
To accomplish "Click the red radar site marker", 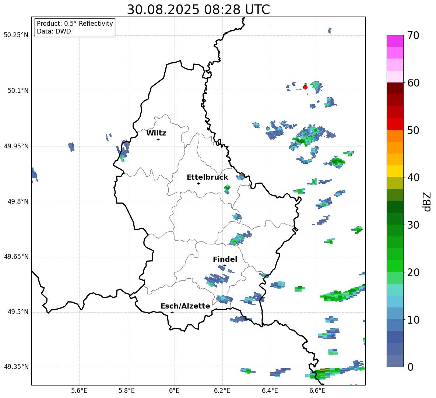I will coord(305,87).
